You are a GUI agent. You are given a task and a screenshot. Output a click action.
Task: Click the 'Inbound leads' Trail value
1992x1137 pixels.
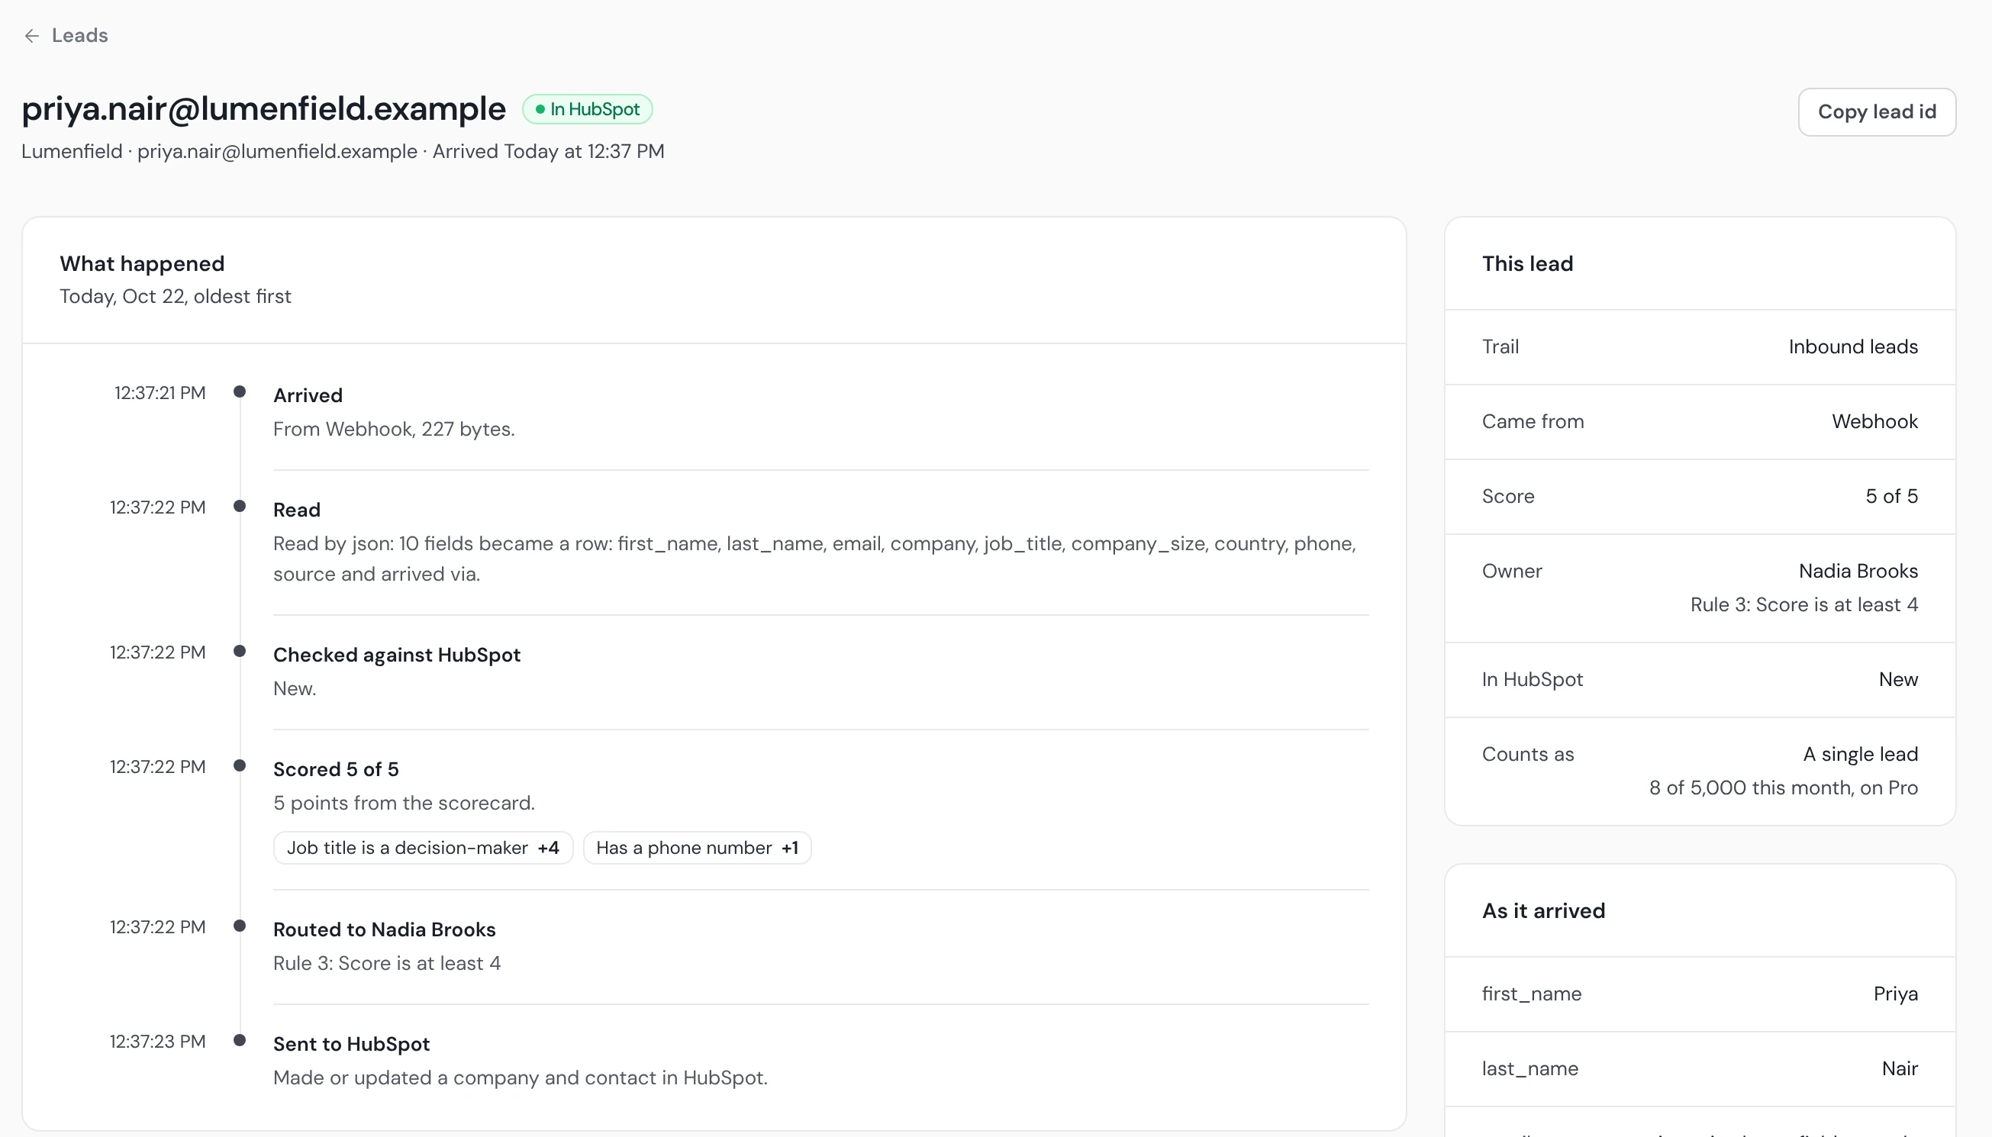point(1853,346)
